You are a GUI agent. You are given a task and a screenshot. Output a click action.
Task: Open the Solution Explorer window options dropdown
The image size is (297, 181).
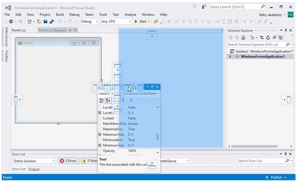point(281,30)
